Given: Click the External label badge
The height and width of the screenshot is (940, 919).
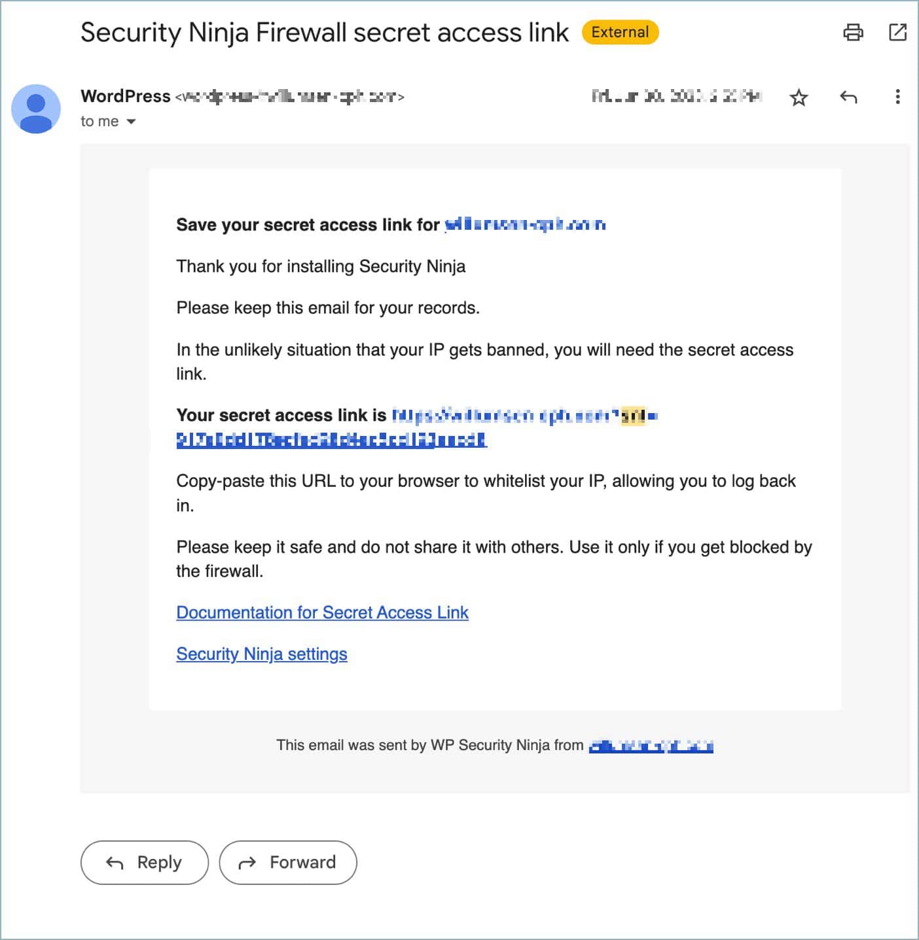Looking at the screenshot, I should pos(620,32).
